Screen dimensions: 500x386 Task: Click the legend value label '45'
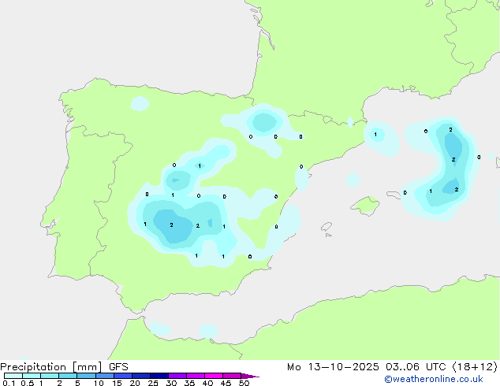[226, 383]
